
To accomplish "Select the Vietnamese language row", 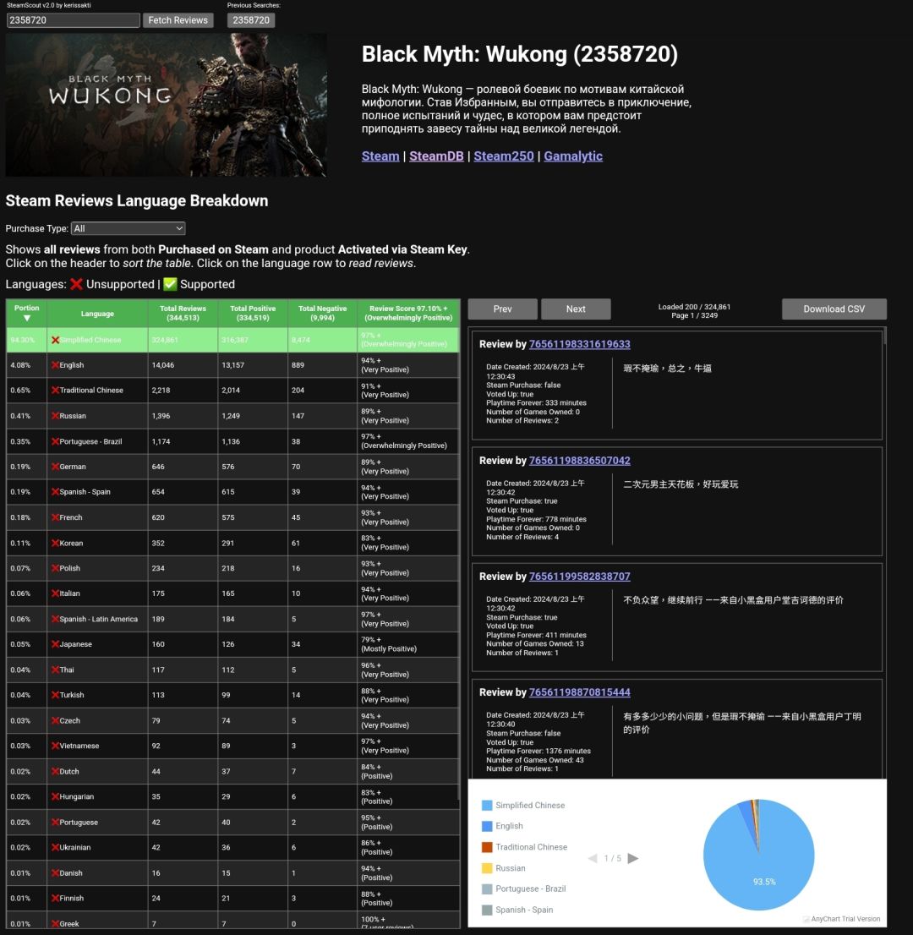I will point(232,746).
